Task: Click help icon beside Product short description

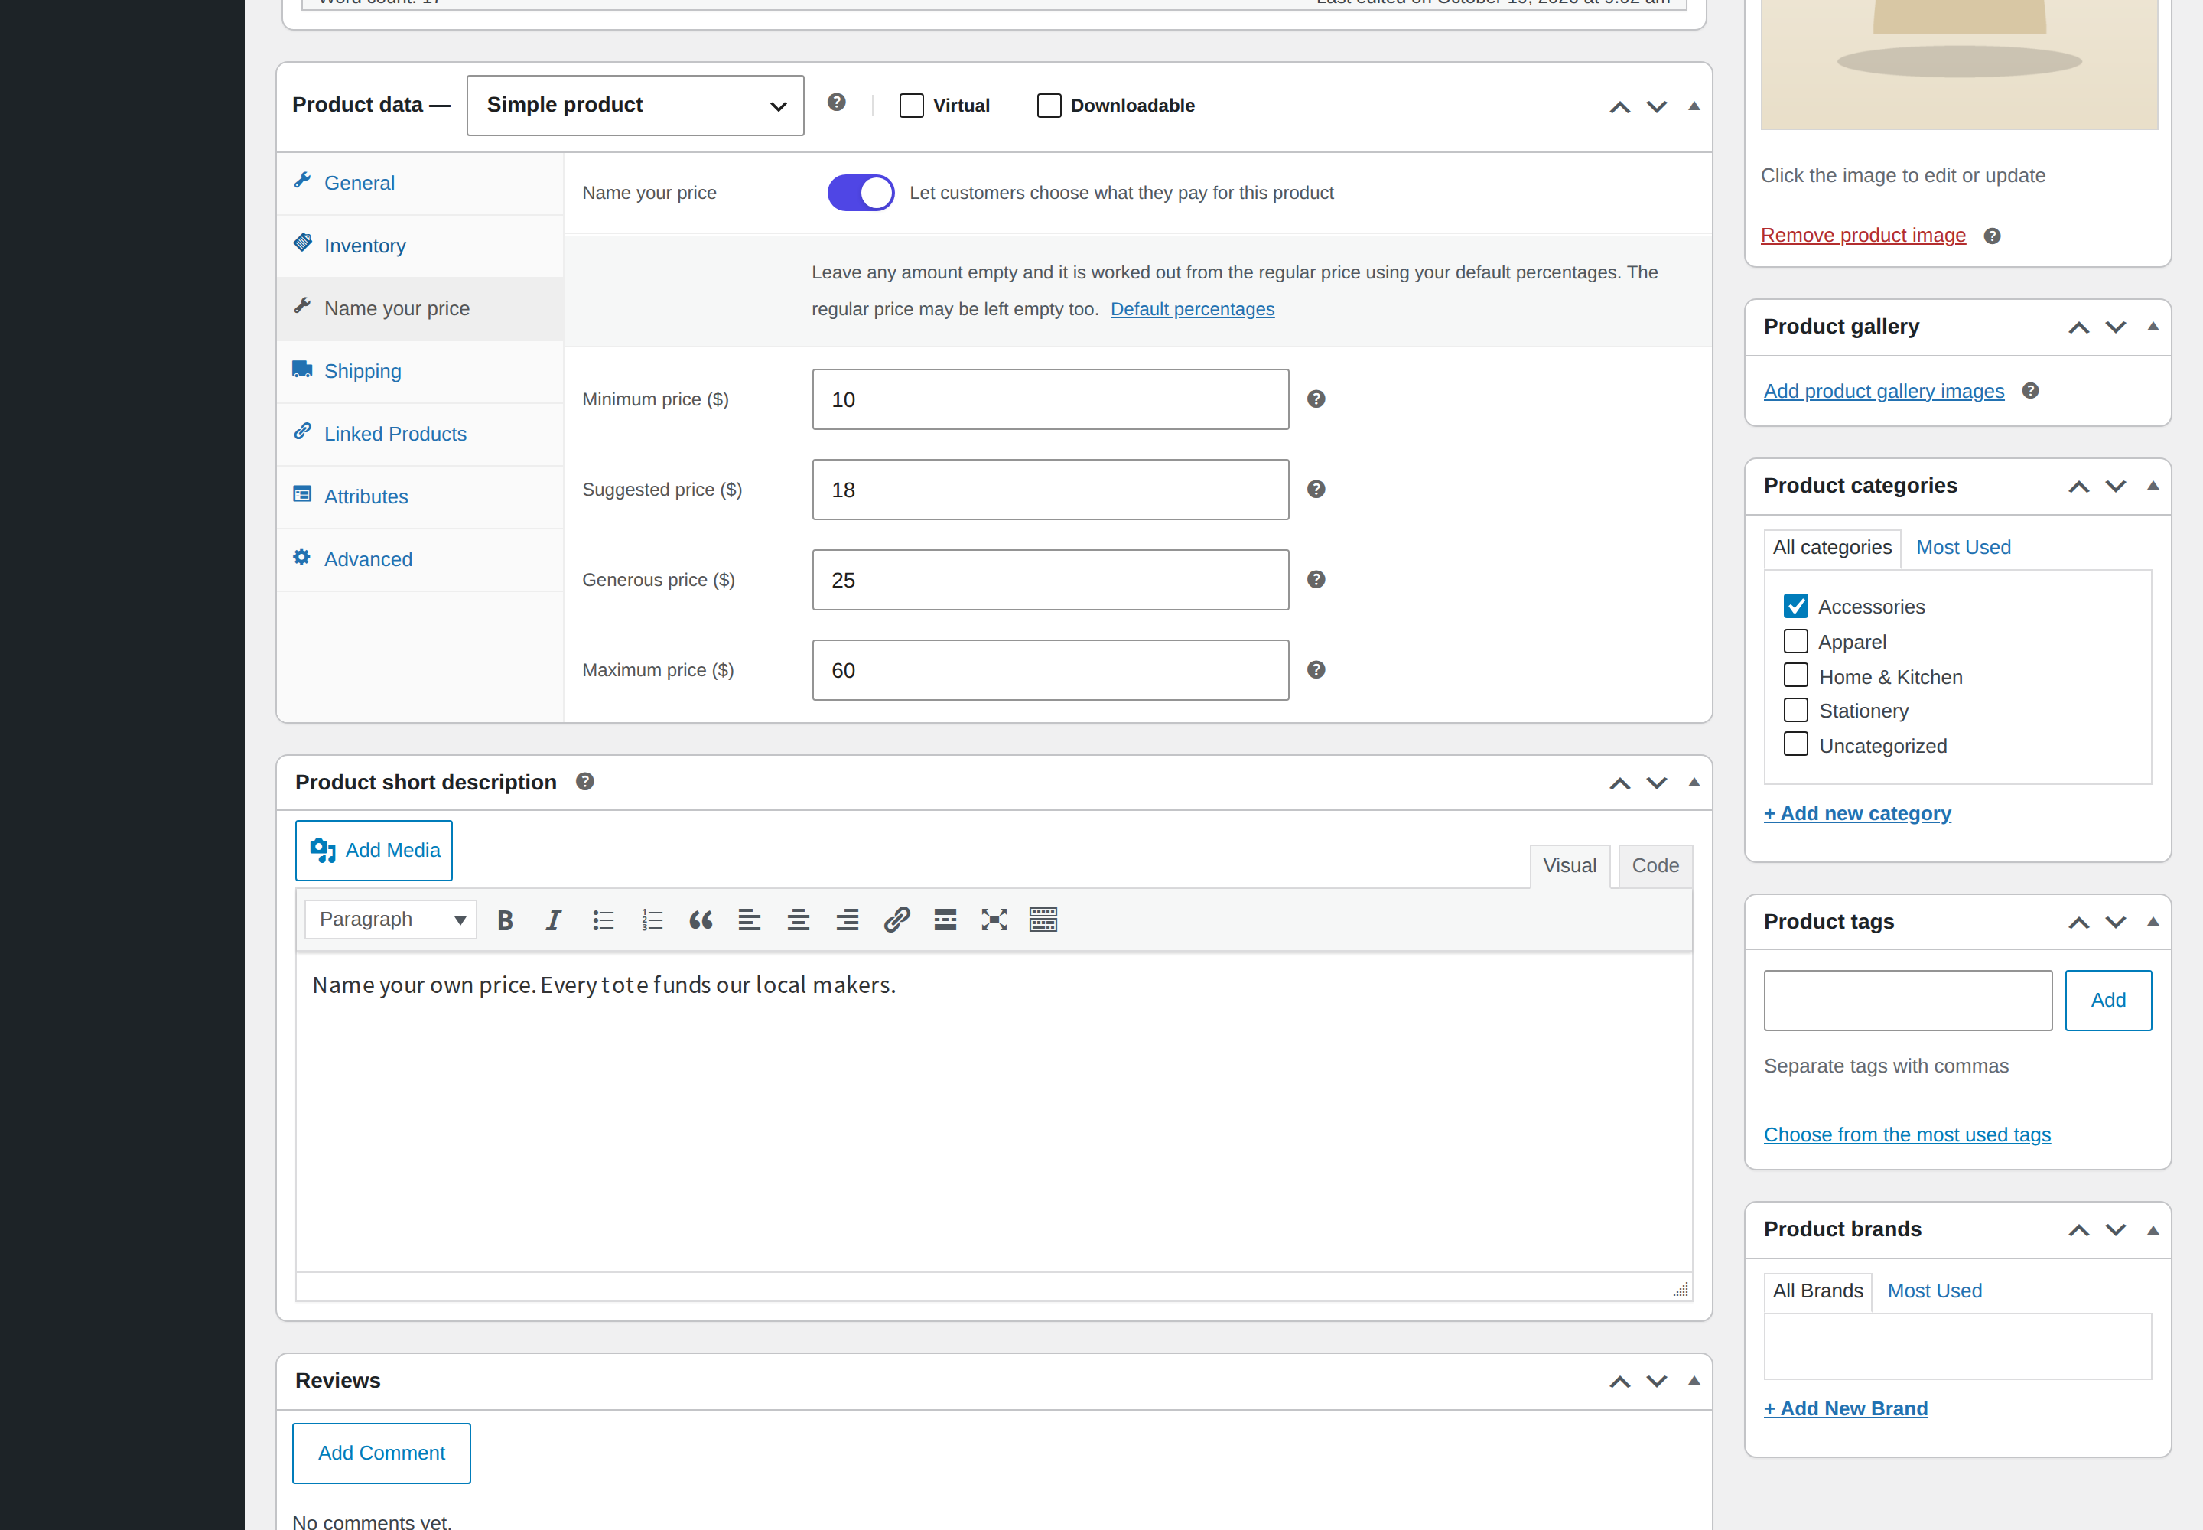Action: click(584, 781)
